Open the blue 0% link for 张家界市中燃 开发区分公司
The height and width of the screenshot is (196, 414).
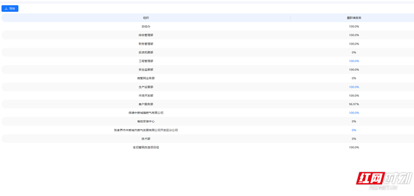point(354,130)
